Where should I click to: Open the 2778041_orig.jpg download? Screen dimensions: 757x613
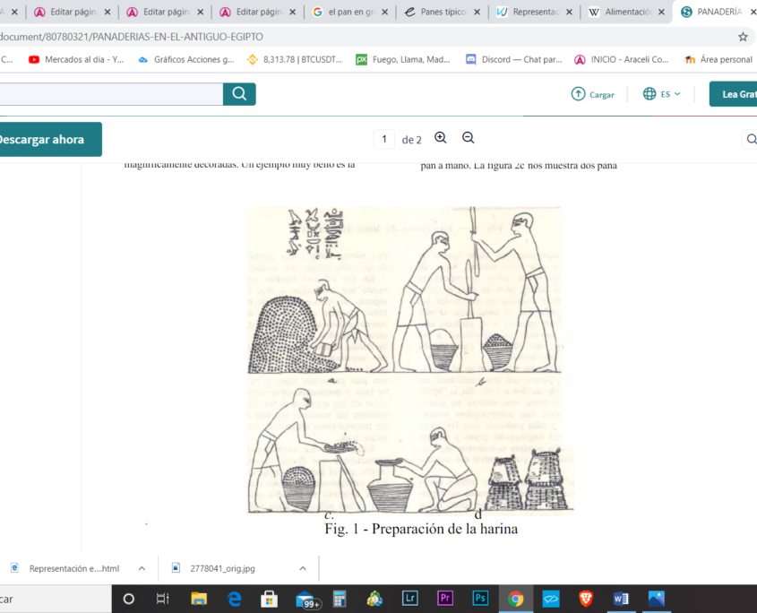point(222,568)
